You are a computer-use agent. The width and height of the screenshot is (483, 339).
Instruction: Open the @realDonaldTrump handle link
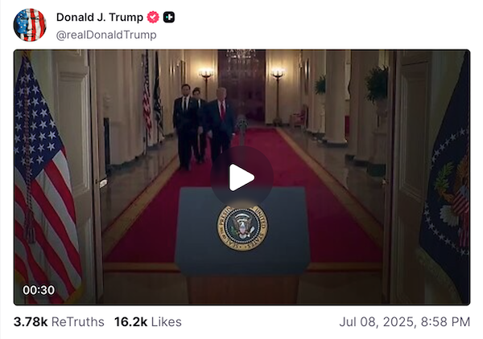(106, 35)
